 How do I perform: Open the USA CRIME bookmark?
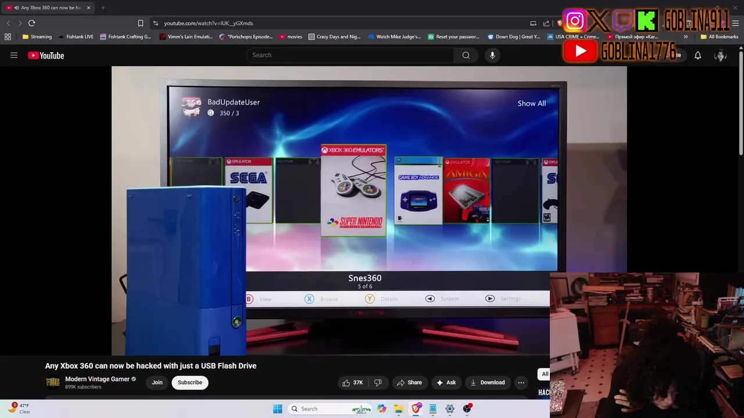point(573,37)
